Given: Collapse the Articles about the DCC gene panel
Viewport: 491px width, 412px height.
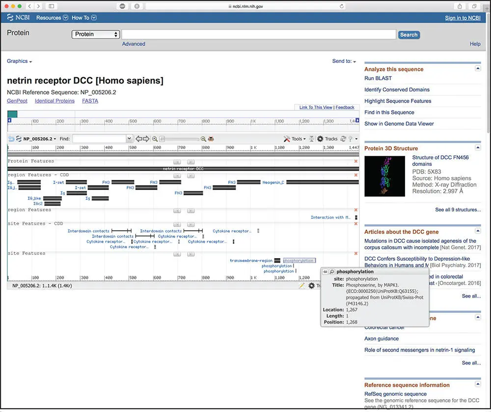Looking at the screenshot, I should (x=478, y=231).
